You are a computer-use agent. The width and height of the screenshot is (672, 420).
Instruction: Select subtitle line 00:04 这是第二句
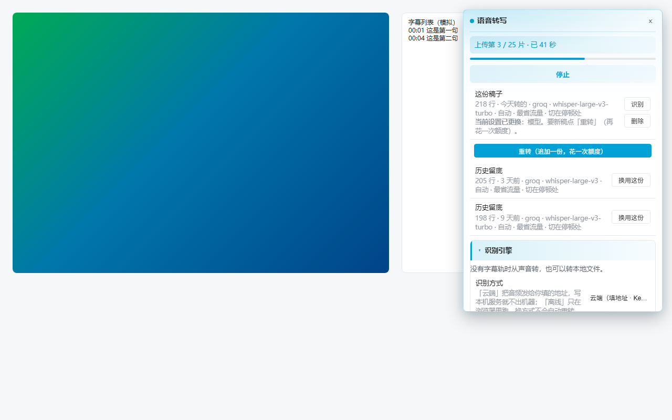pos(433,38)
